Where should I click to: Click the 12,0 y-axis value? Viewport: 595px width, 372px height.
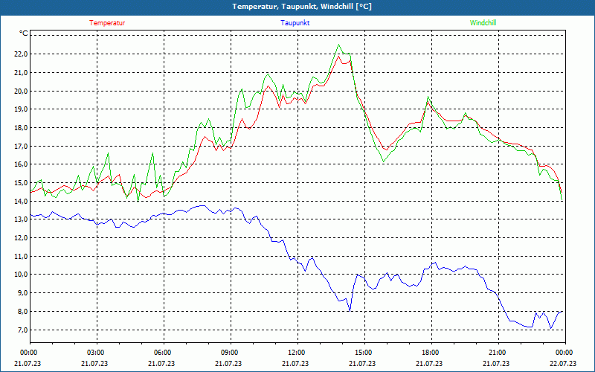pos(22,237)
